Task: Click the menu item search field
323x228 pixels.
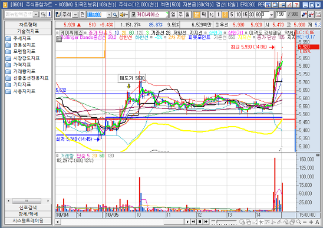Action: pos(19,14)
